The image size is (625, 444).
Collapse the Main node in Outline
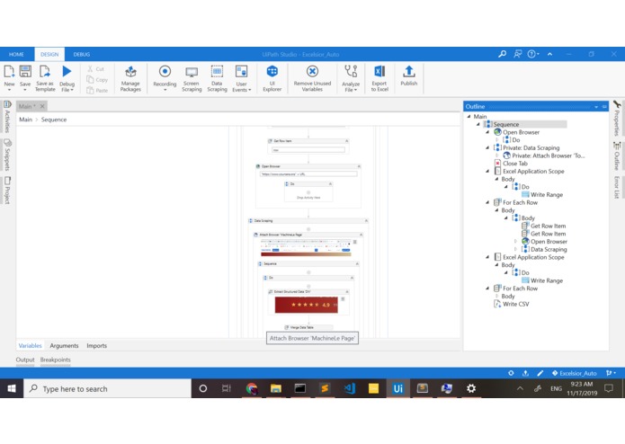(x=469, y=116)
